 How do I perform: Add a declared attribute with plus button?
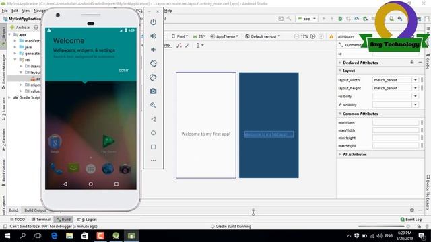(x=411, y=63)
